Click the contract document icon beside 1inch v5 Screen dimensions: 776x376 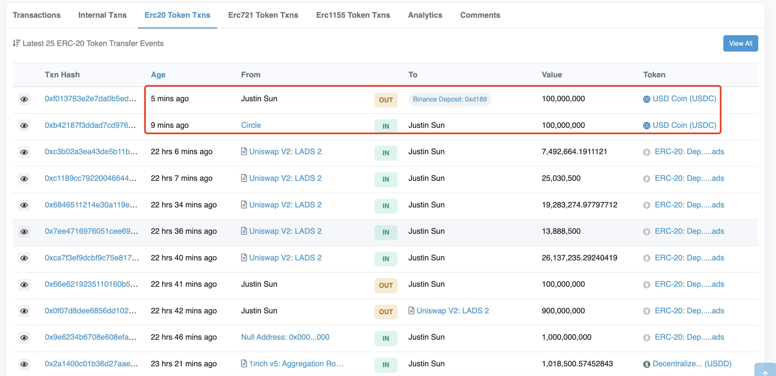click(x=244, y=364)
